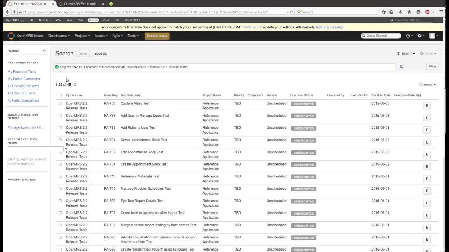Viewport: 449px width, 252px height.
Task: Click the ZQL query text field
Action: 224,67
